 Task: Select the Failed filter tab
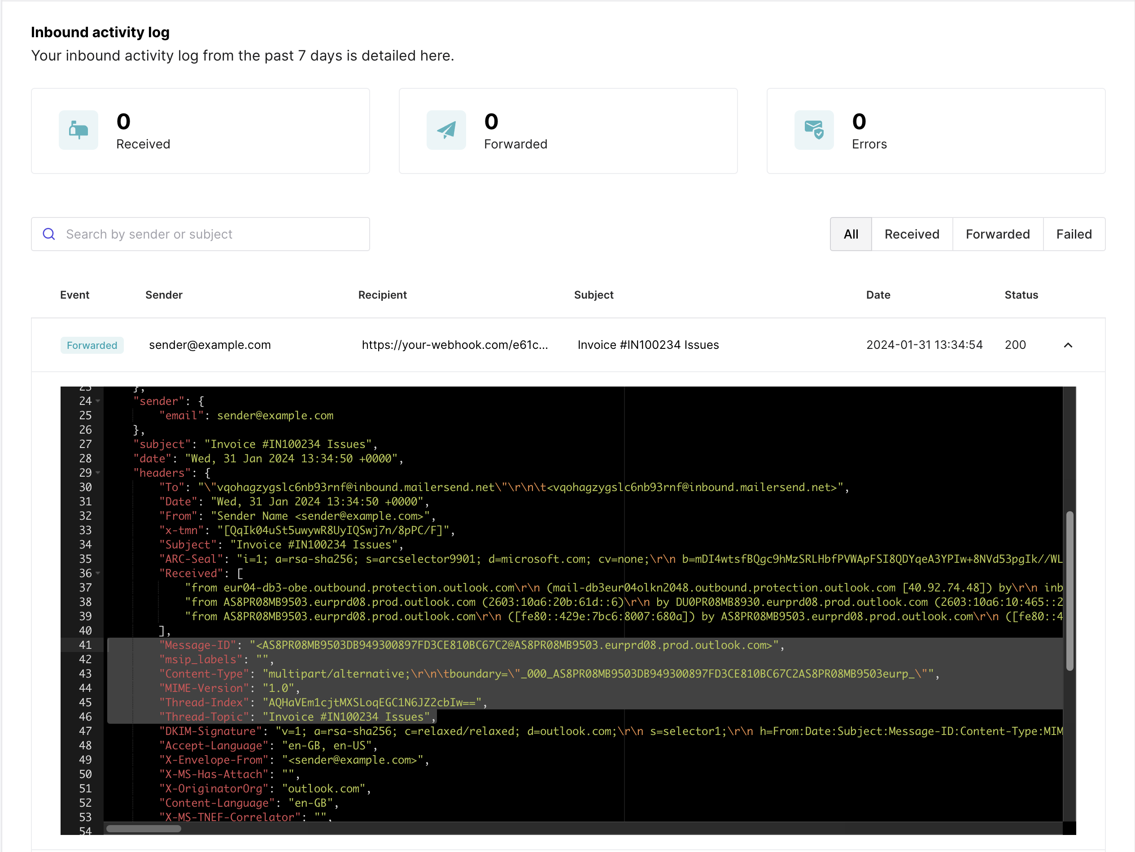tap(1074, 235)
